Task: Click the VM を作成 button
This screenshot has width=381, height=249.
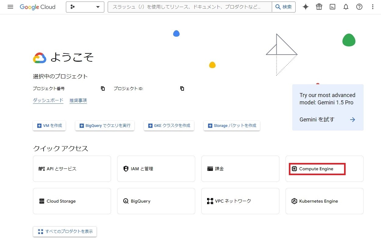Action: point(49,126)
